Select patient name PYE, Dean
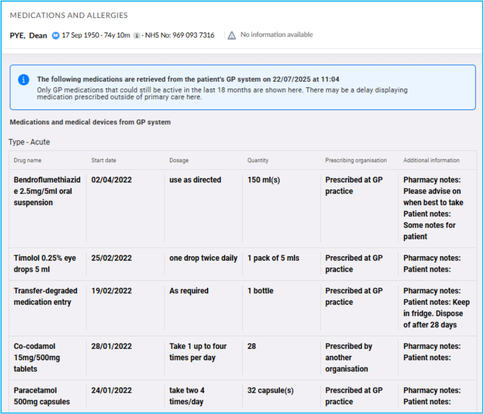The width and height of the screenshot is (484, 414). tap(28, 35)
